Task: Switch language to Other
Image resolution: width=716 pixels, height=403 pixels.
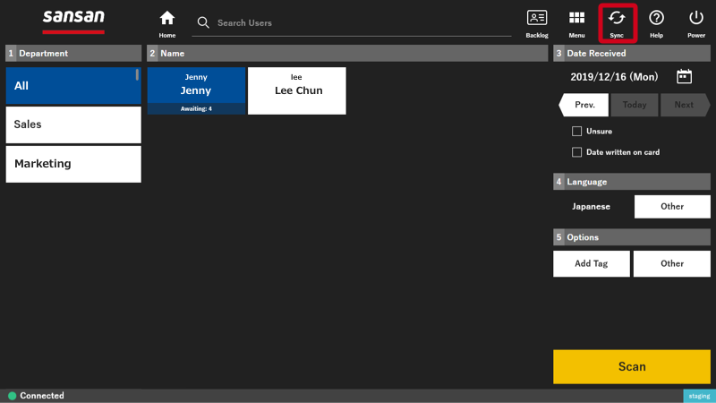Action: point(672,207)
